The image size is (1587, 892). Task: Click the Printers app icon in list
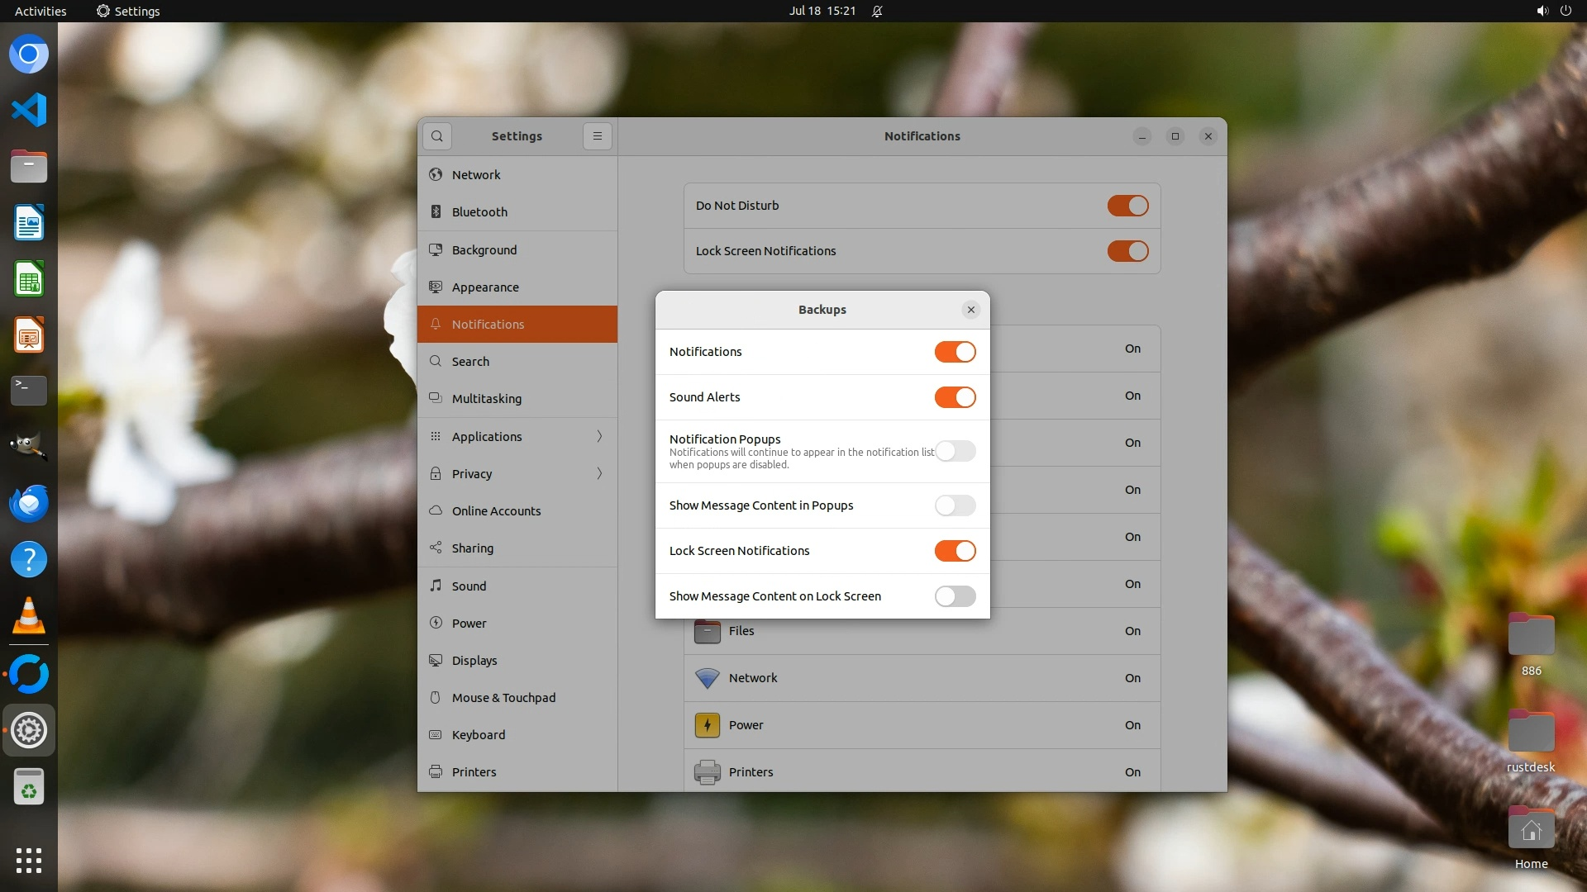point(707,772)
